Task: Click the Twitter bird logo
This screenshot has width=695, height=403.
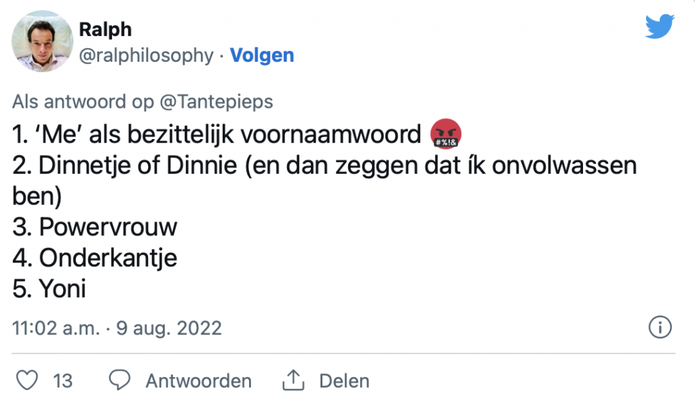Action: point(659,27)
